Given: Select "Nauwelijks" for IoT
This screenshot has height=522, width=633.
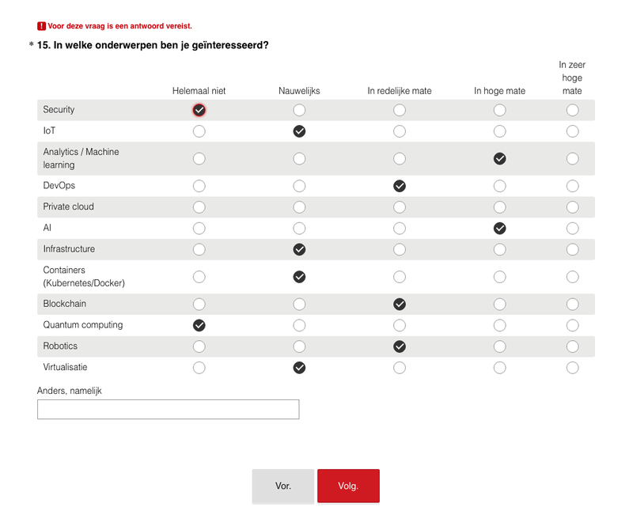Looking at the screenshot, I should point(299,131).
